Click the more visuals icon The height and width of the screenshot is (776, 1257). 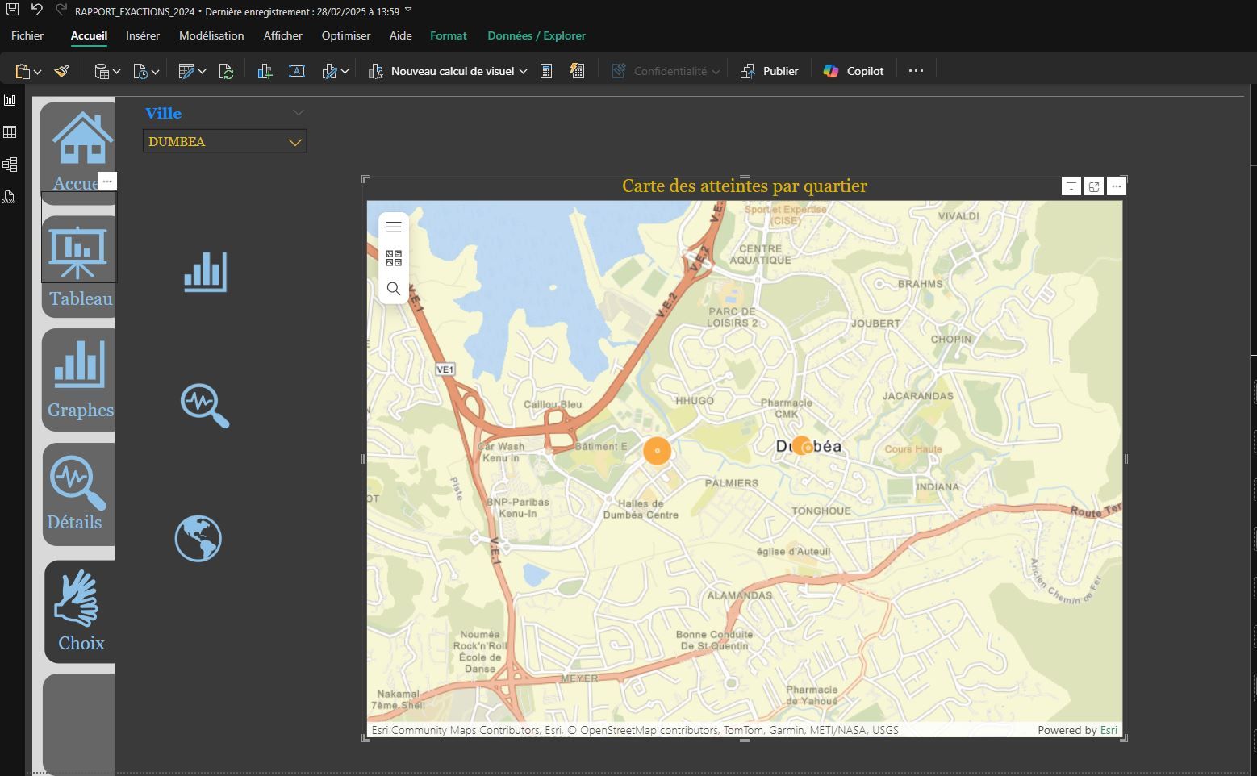(x=329, y=71)
